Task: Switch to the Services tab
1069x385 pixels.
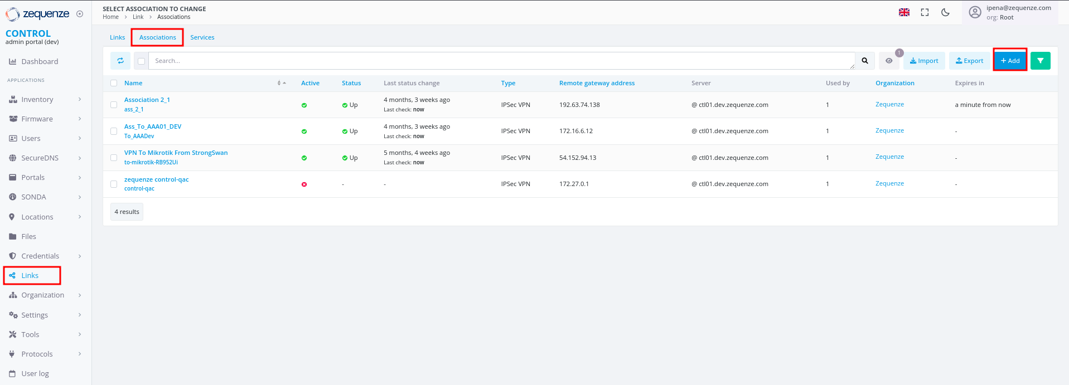Action: pyautogui.click(x=202, y=37)
